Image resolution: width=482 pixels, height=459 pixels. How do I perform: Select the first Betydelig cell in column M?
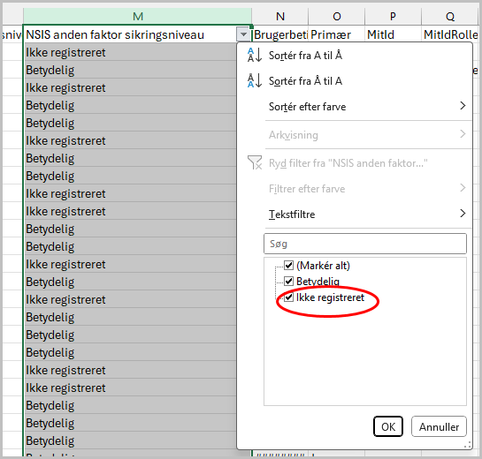click(x=130, y=70)
